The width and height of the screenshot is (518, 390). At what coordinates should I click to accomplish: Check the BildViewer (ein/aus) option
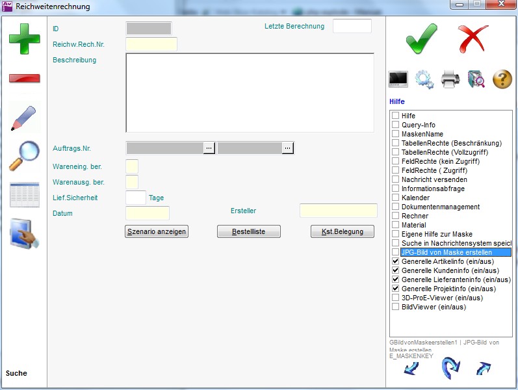[x=395, y=307]
